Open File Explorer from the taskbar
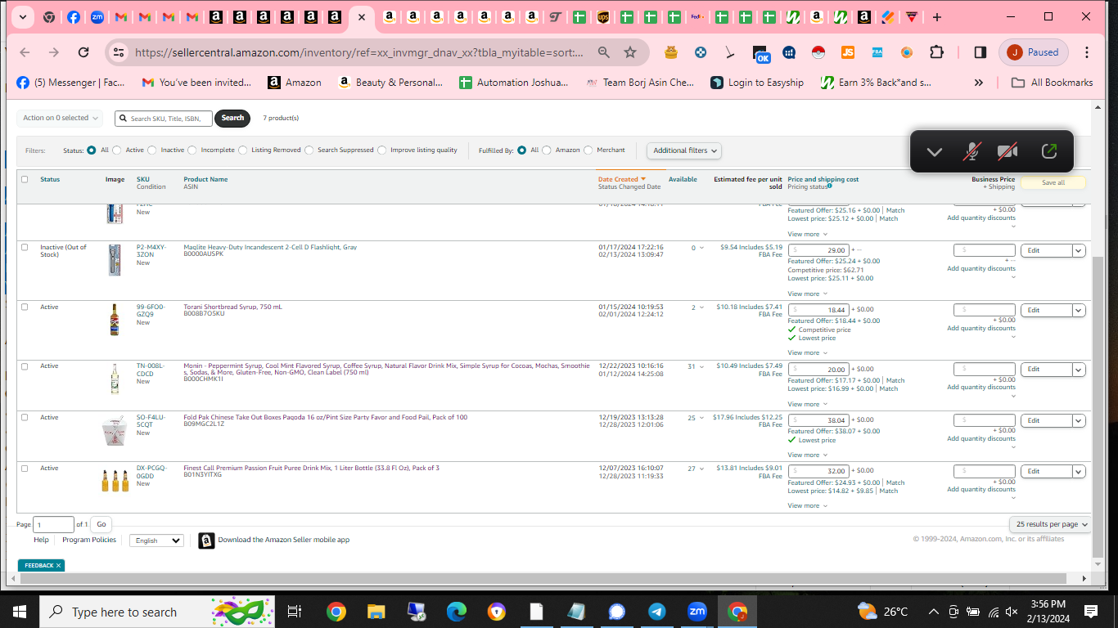1118x628 pixels. pyautogui.click(x=376, y=612)
